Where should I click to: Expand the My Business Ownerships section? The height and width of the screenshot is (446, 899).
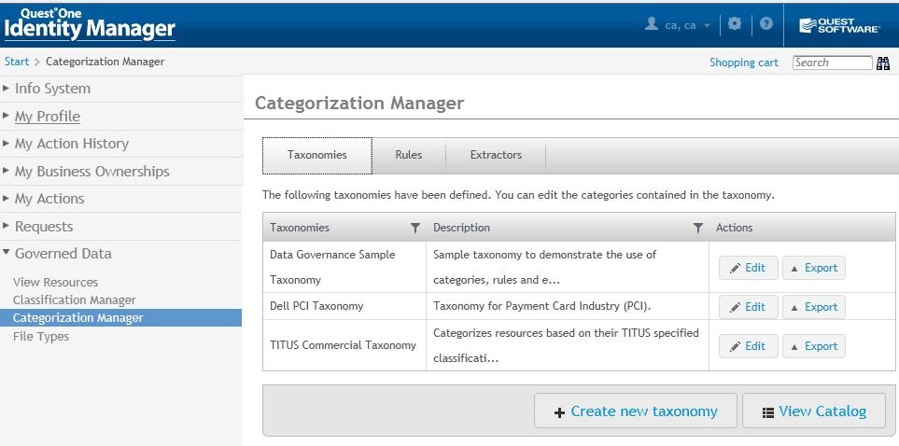pyautogui.click(x=91, y=172)
